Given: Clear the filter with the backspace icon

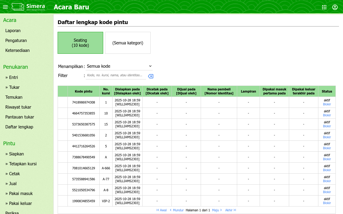Looking at the screenshot, I should tap(151, 76).
